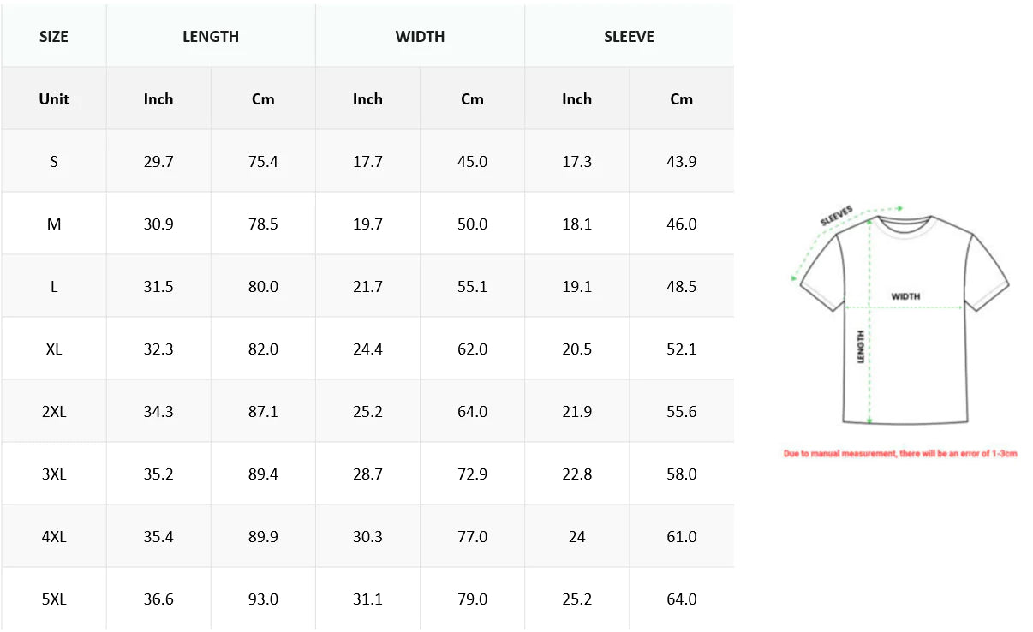Click the XL size row label
The height and width of the screenshot is (632, 1033).
54,349
